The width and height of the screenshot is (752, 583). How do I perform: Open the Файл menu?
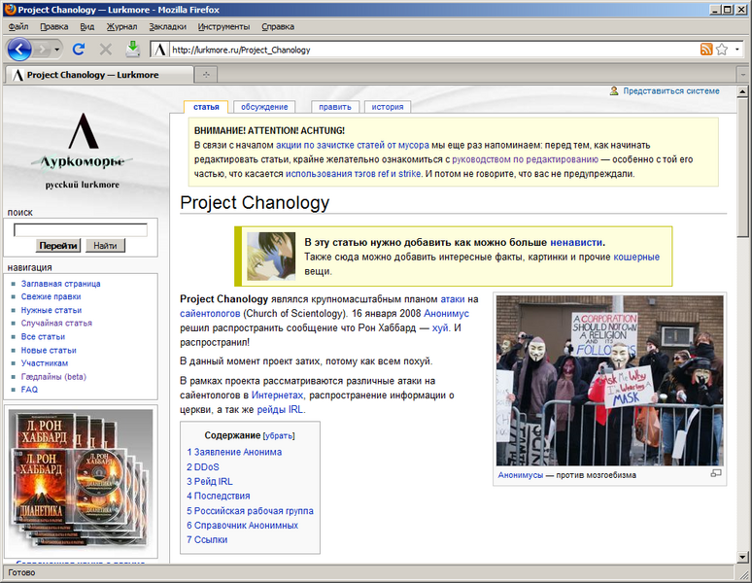click(18, 26)
